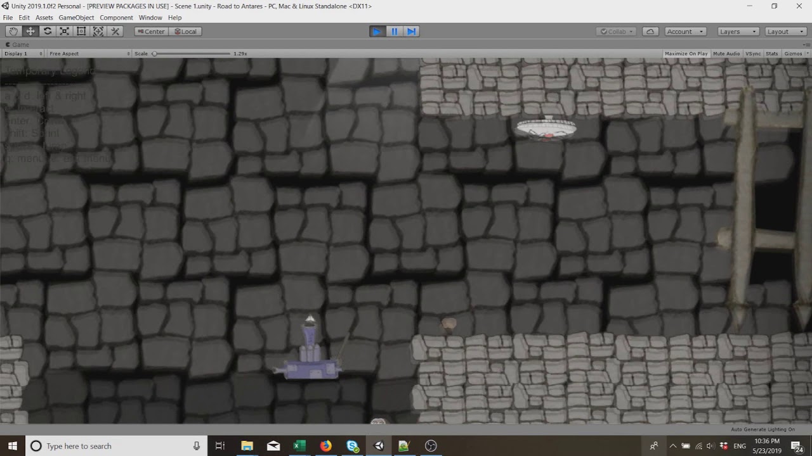This screenshot has height=456, width=812.
Task: Open the Action Center notifications
Action: [x=798, y=446]
